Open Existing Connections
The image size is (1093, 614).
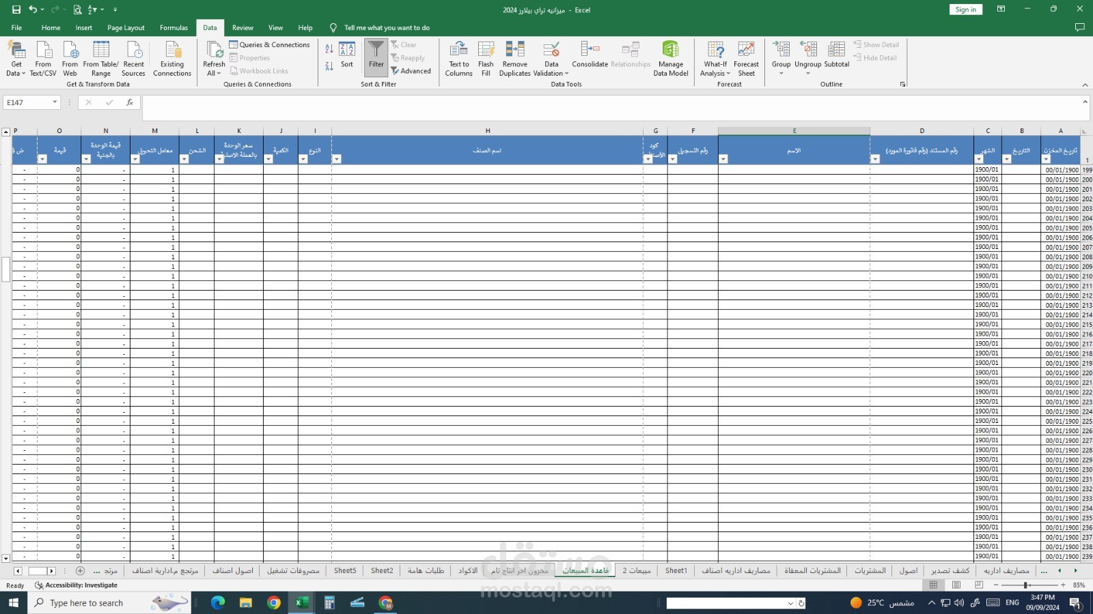click(x=172, y=59)
